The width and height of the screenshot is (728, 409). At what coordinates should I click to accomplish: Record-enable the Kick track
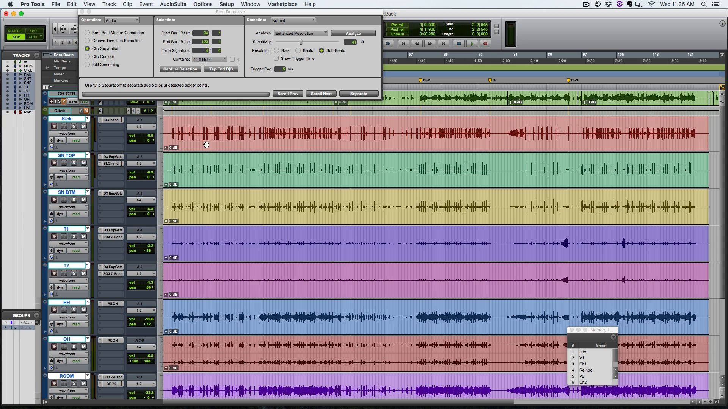[x=54, y=126]
